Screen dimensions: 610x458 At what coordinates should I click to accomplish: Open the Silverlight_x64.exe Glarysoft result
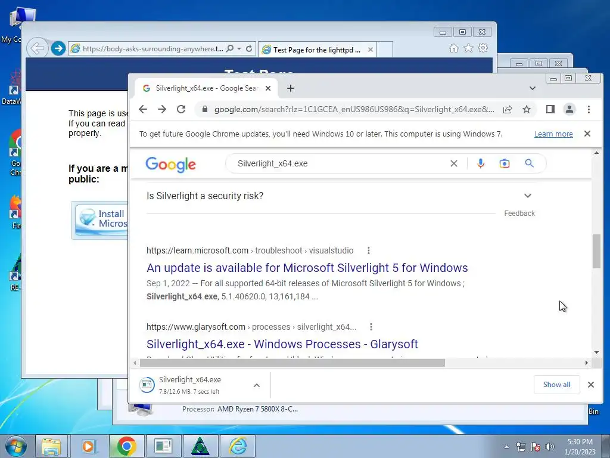pos(282,344)
